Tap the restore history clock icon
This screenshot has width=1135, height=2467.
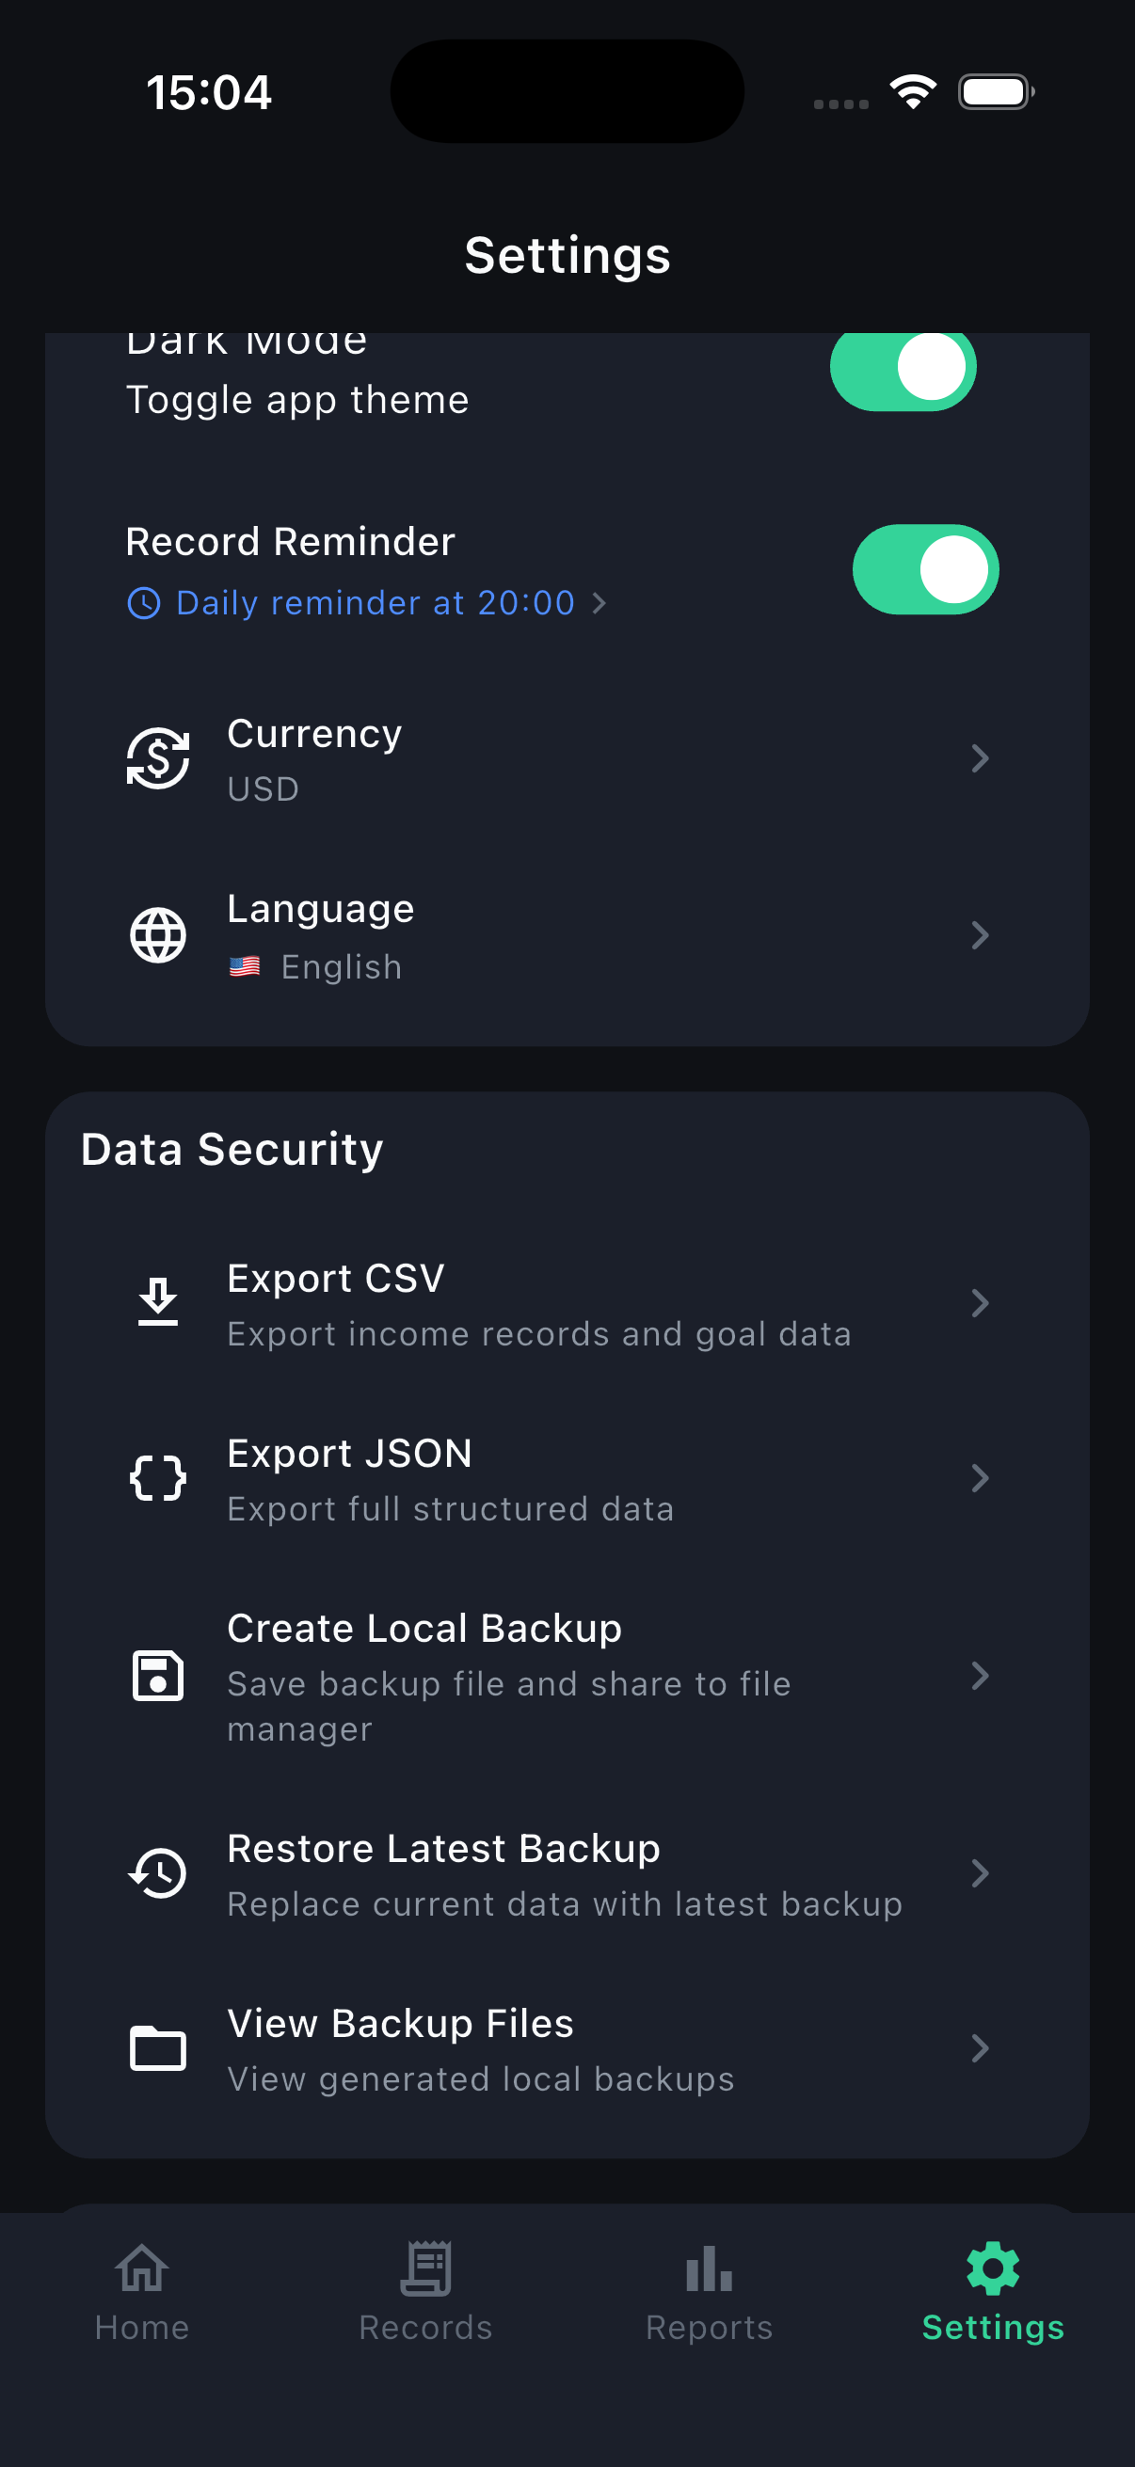click(158, 1873)
